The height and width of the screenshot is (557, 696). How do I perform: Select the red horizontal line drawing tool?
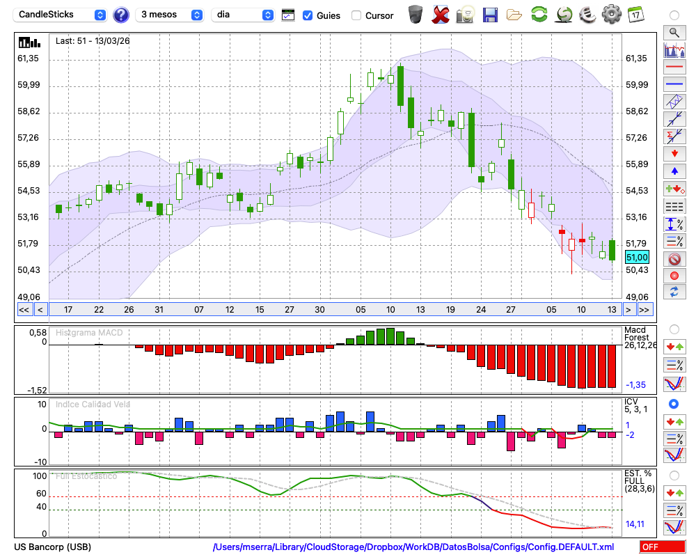[674, 68]
